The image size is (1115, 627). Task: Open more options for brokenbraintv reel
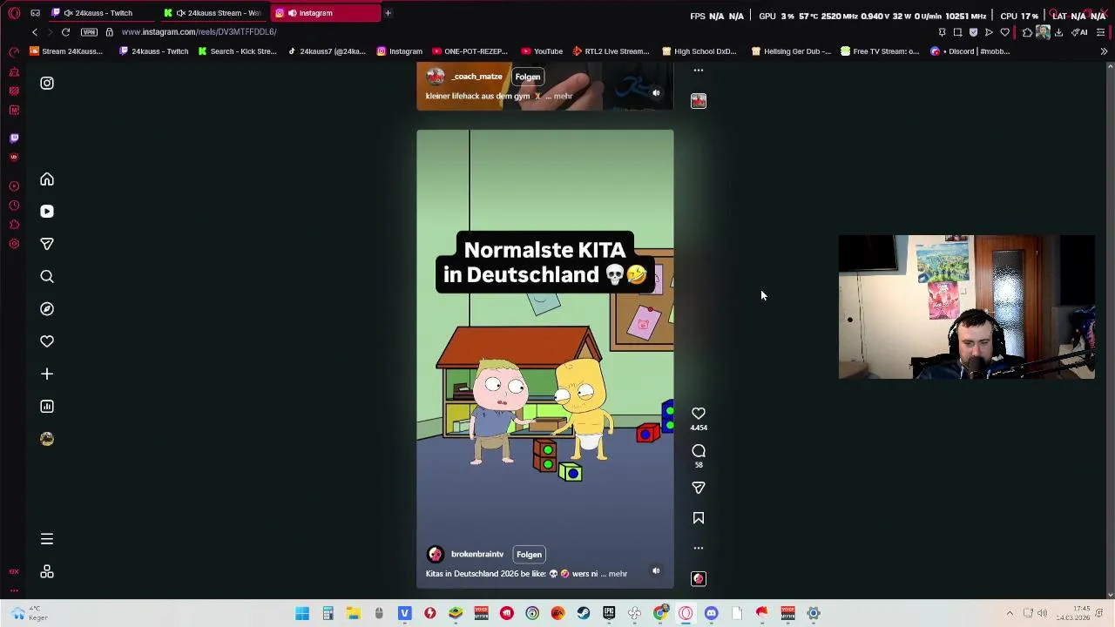[699, 548]
